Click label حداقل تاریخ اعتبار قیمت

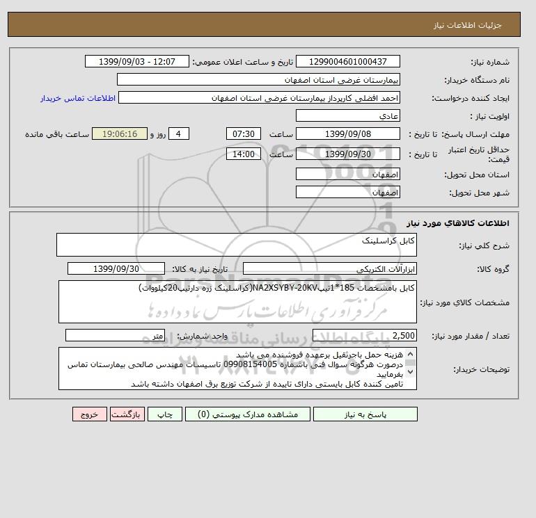[x=479, y=154]
